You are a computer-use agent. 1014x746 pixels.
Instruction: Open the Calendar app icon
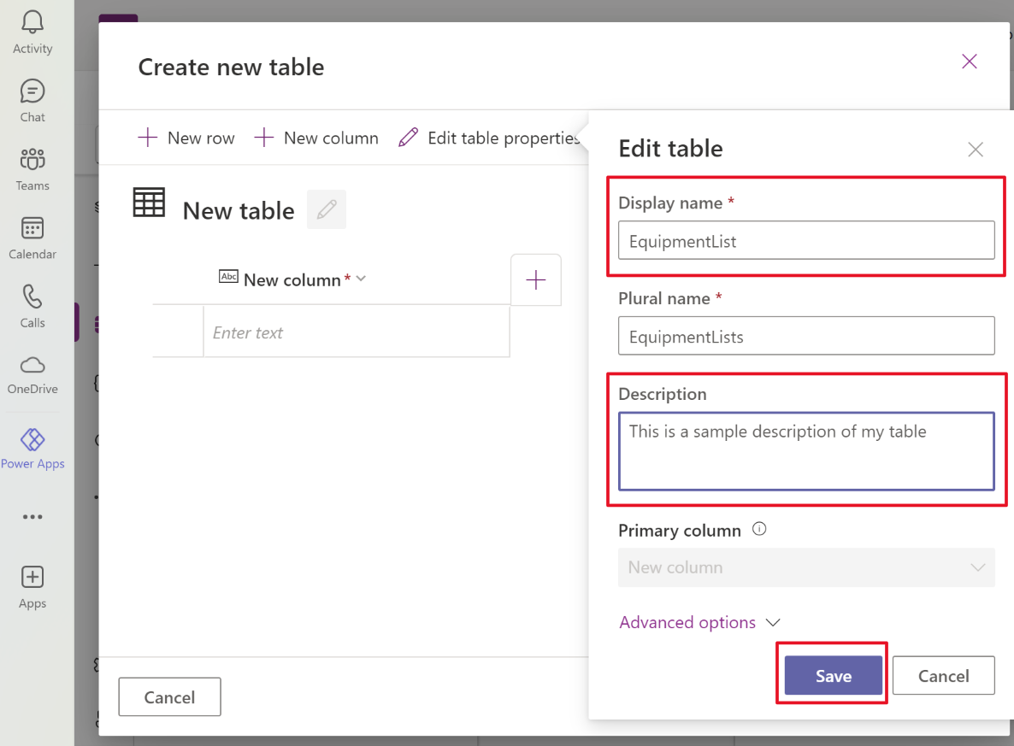(x=32, y=228)
